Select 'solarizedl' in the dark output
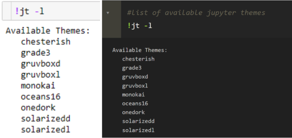The width and height of the screenshot is (292, 138). point(138,130)
